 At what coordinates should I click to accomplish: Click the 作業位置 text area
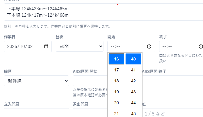103,12
